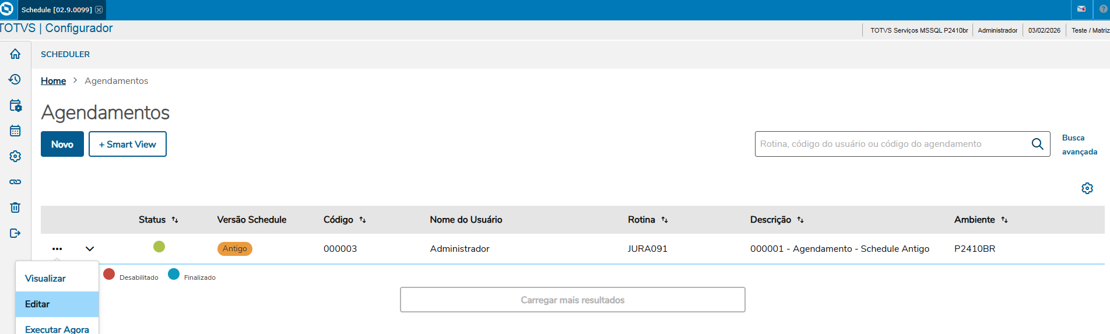Click the Nome do Usuário column header
1110x334 pixels.
[466, 220]
